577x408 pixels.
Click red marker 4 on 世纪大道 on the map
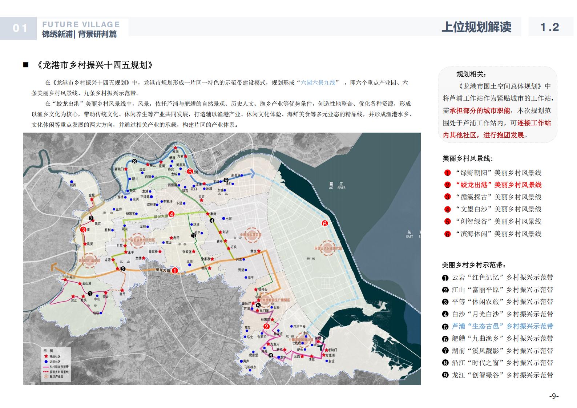click(x=171, y=214)
